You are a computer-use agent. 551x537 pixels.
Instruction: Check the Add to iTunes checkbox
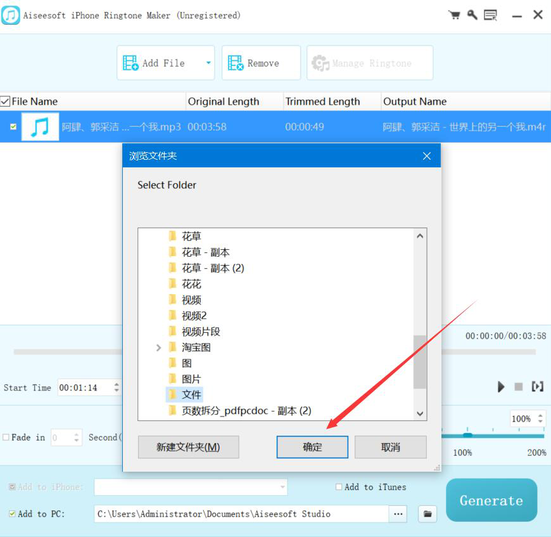tap(339, 487)
